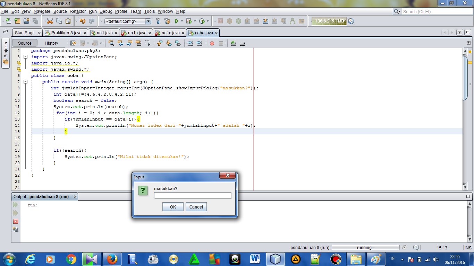Screen dimensions: 474x266
Task: Expand the Run Project dropdown arrow
Action: [x=182, y=21]
